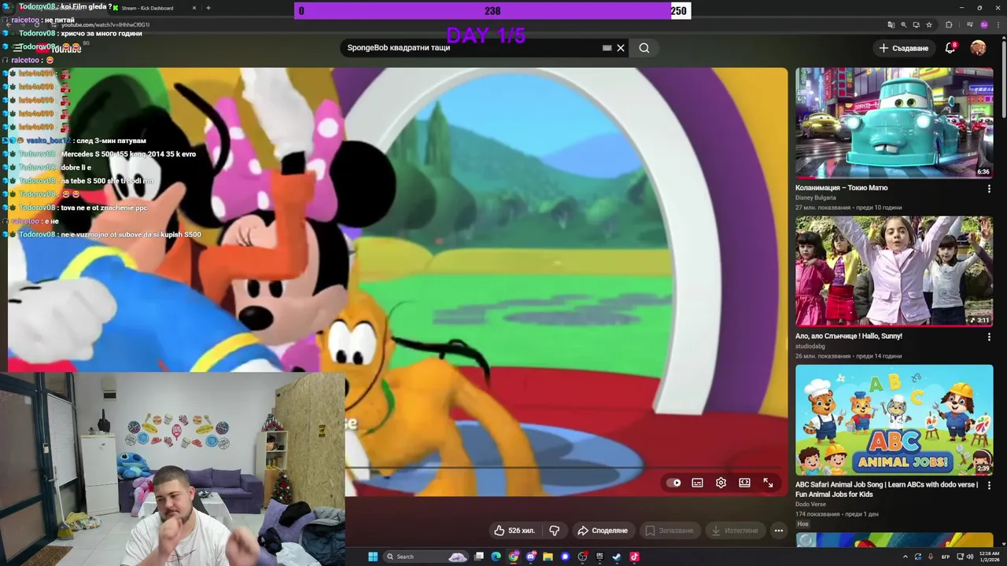The width and height of the screenshot is (1007, 566).
Task: Open the taskbar clock showing 12:16 AM
Action: click(x=989, y=557)
